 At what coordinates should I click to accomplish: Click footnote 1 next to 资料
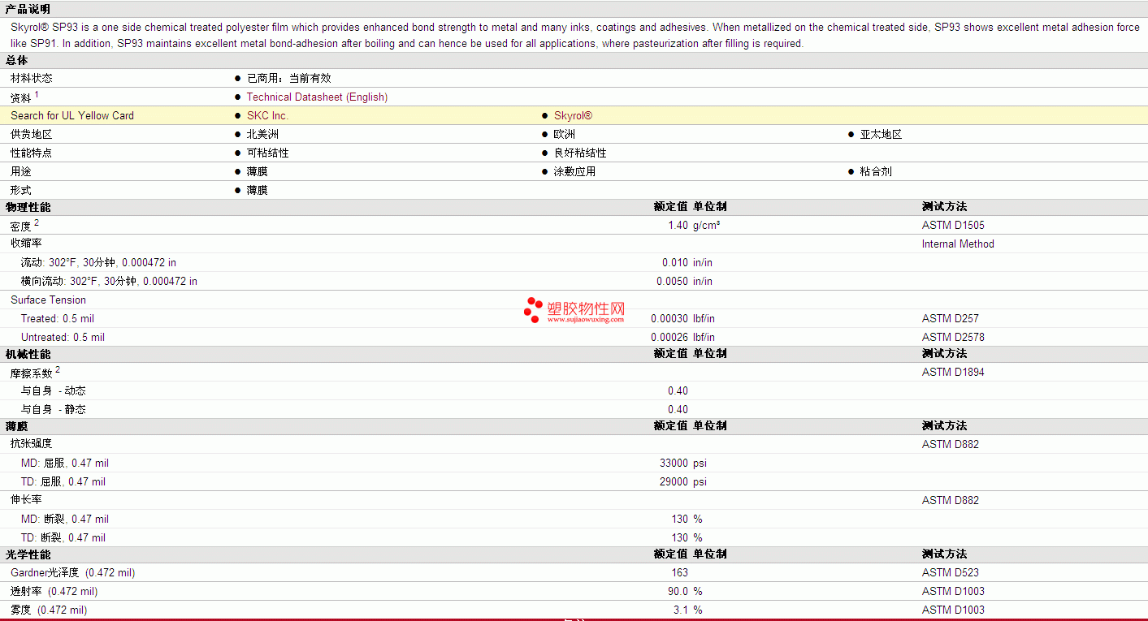tap(37, 94)
